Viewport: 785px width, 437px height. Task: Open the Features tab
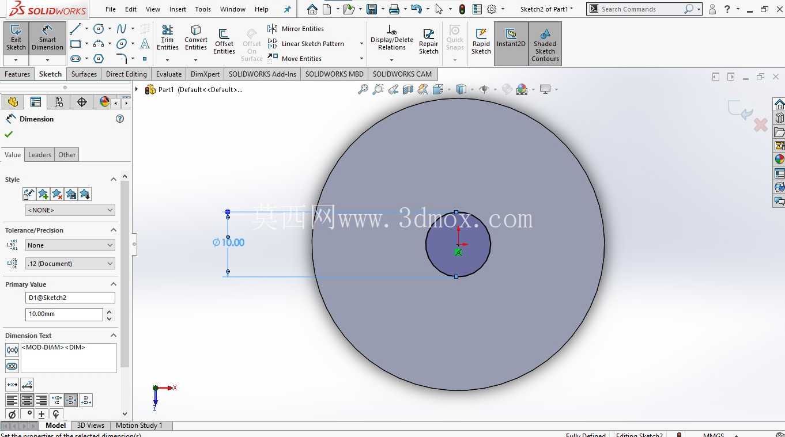click(17, 74)
